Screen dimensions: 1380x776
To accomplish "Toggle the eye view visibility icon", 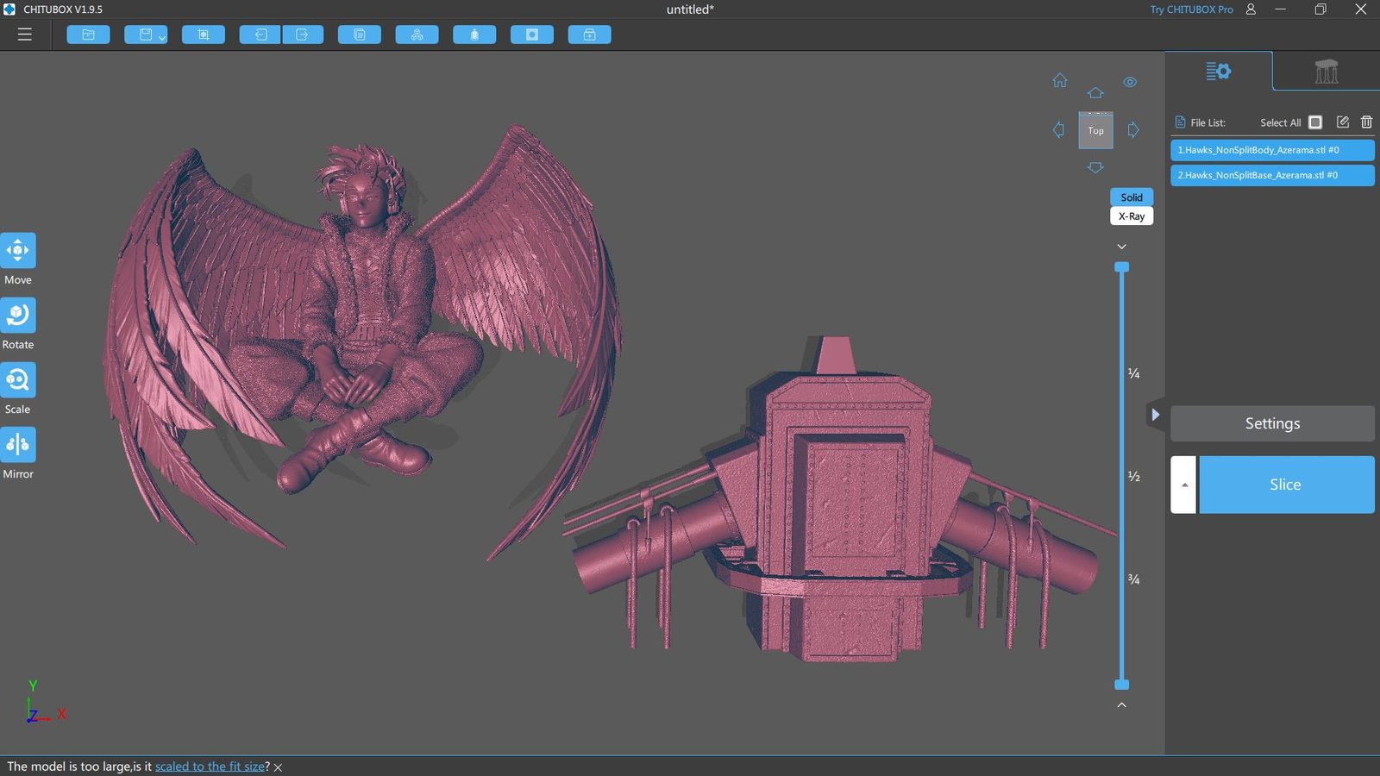I will 1130,82.
